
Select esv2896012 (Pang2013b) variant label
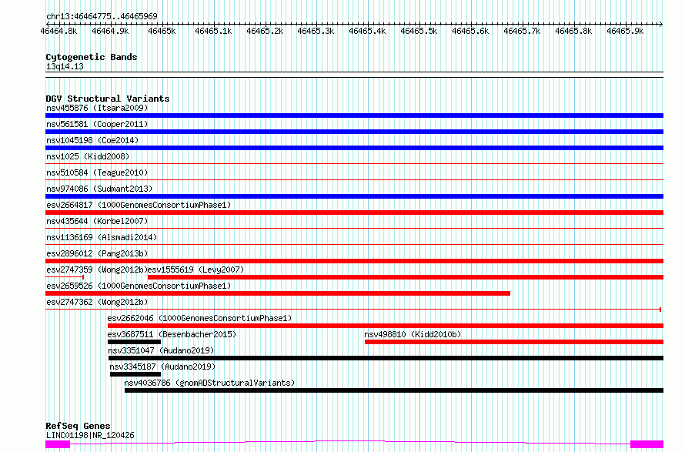(x=97, y=253)
